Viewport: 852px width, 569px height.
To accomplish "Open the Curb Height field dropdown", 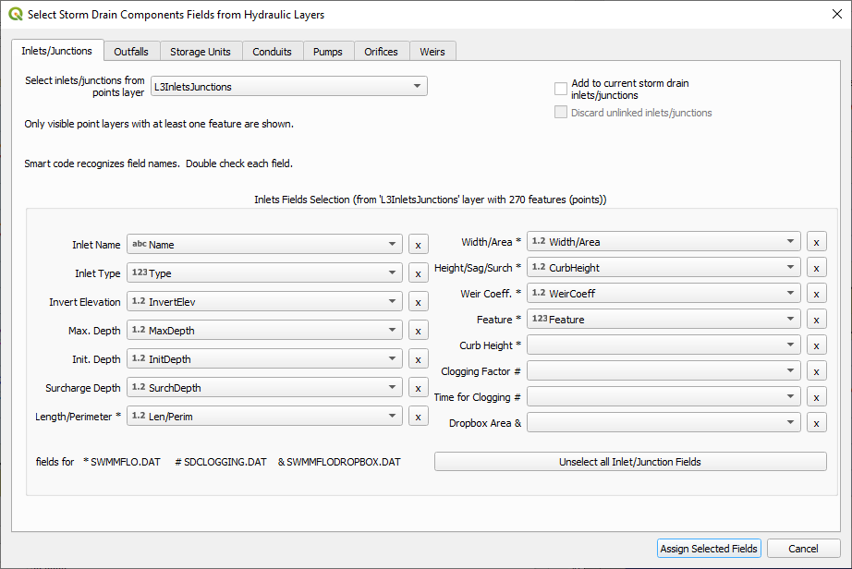I will point(663,345).
